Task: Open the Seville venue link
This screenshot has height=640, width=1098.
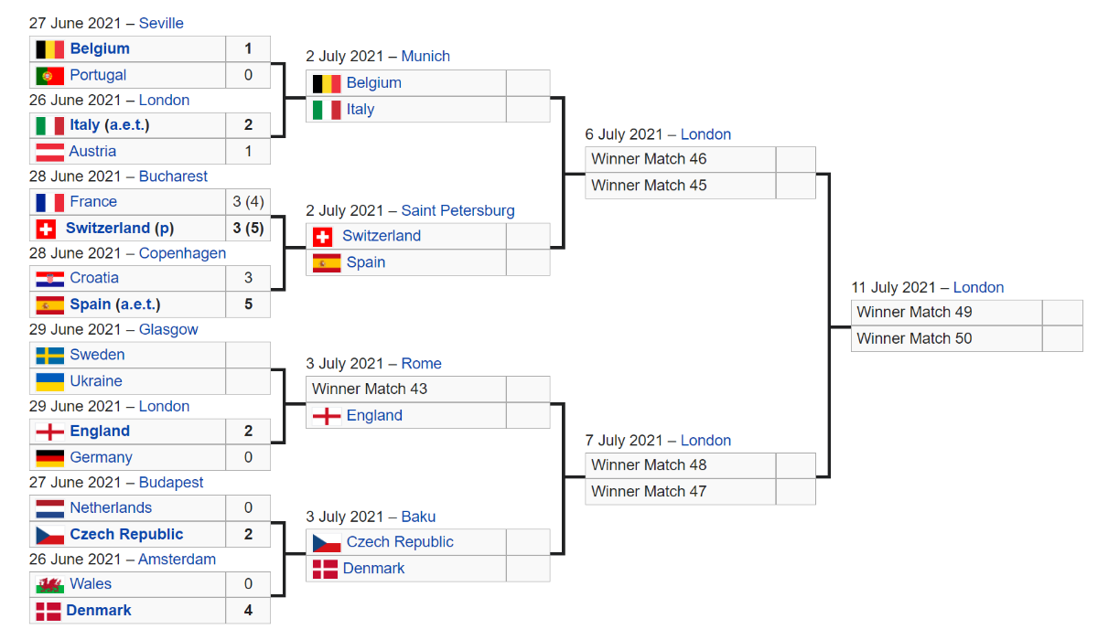Action: [161, 23]
